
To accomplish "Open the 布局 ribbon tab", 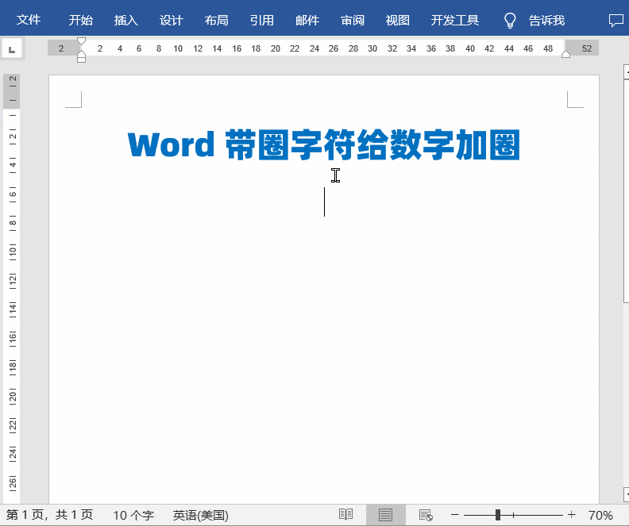I will click(x=217, y=20).
